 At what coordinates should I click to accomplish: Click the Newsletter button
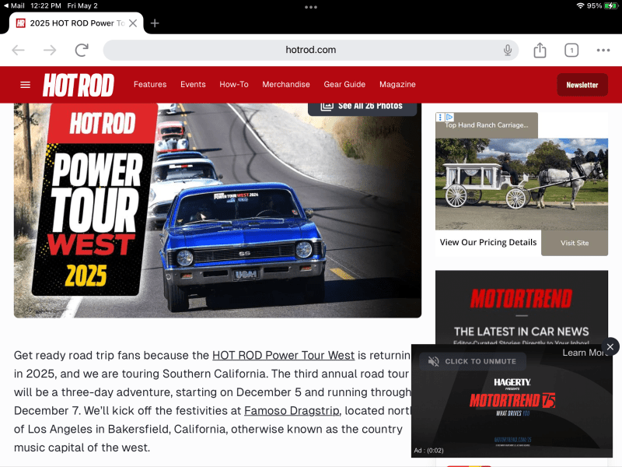(582, 85)
